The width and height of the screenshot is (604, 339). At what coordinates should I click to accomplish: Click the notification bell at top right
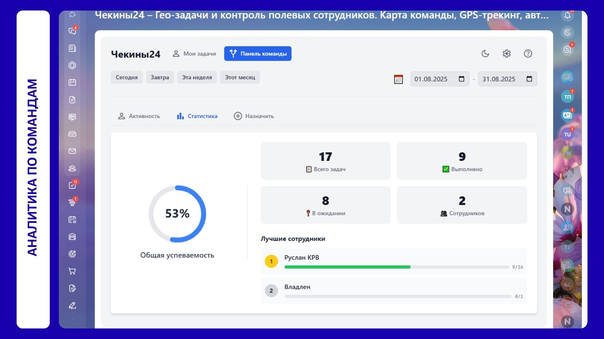coord(567,15)
